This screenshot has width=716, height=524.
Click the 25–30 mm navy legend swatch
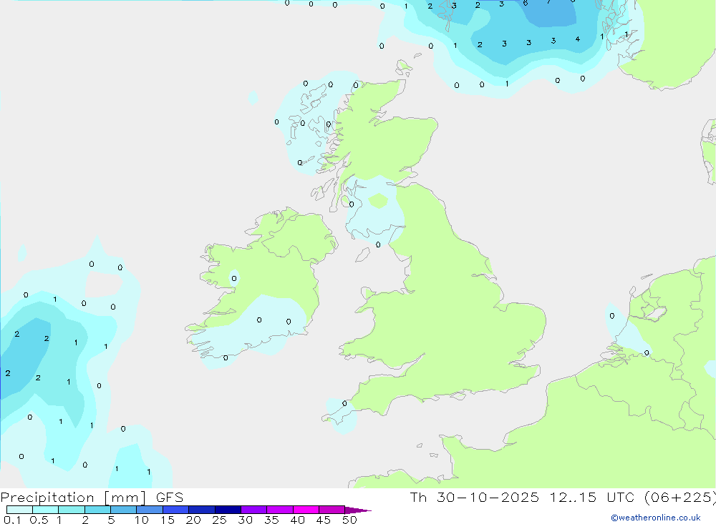pyautogui.click(x=228, y=510)
